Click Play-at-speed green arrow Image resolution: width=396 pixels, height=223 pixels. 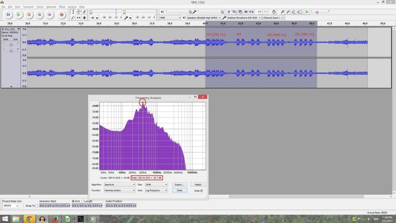[x=307, y=12]
